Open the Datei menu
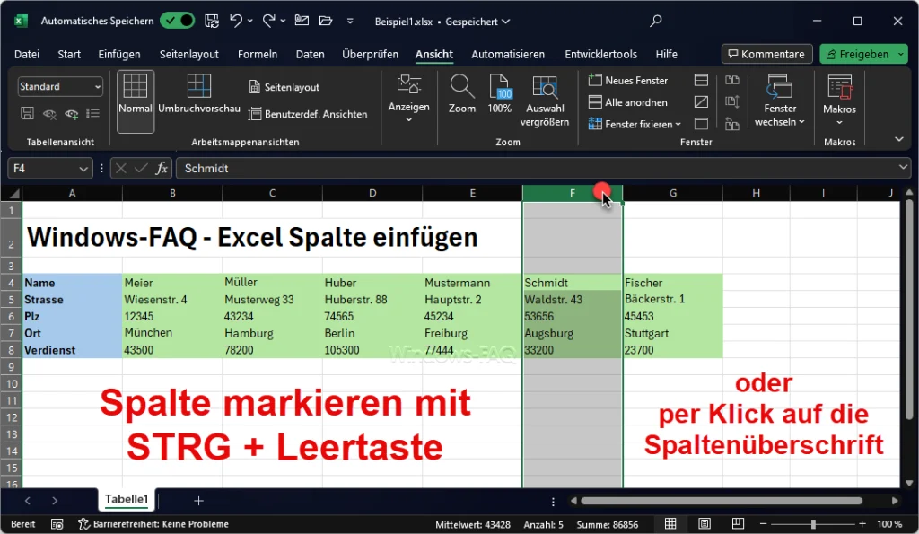 click(x=27, y=54)
